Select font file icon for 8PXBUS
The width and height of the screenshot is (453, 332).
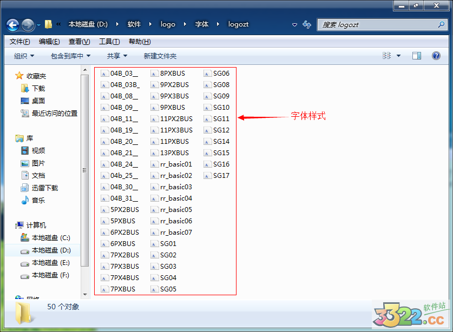click(x=155, y=74)
